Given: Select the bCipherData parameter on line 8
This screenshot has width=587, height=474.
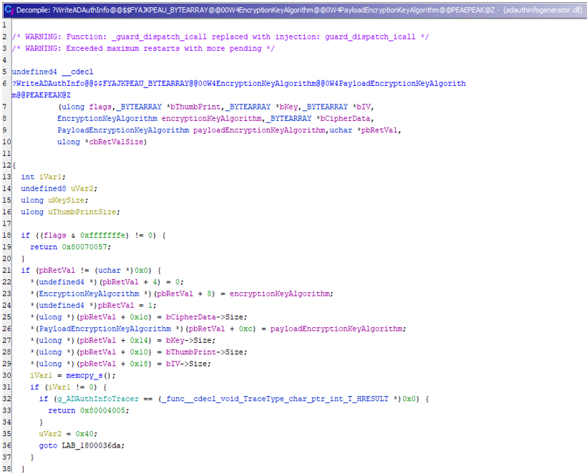Looking at the screenshot, I should (x=346, y=119).
